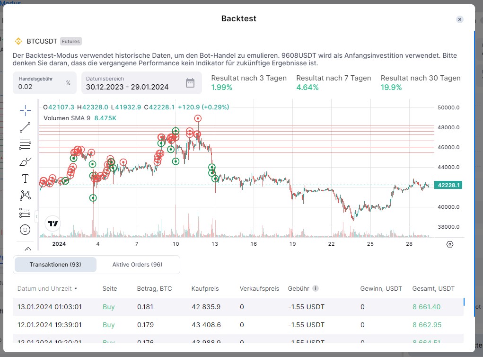This screenshot has height=357, width=483.
Task: Select the text annotation tool
Action: click(x=25, y=178)
